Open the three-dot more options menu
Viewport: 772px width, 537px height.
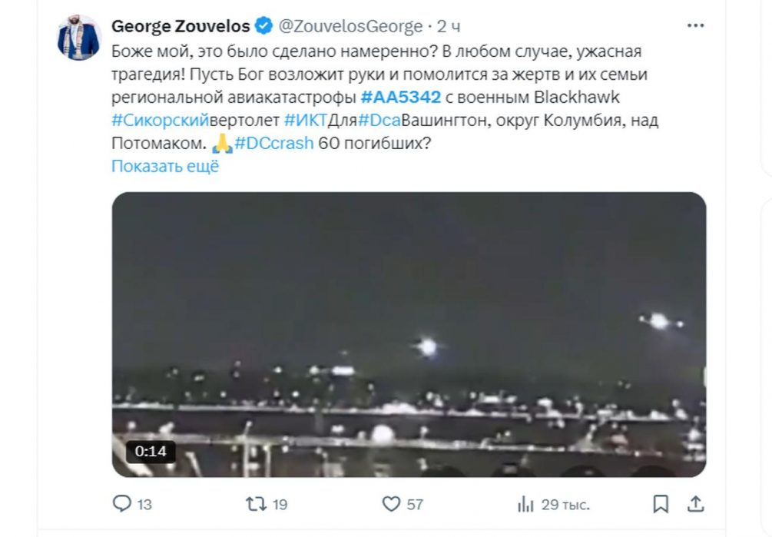695,26
